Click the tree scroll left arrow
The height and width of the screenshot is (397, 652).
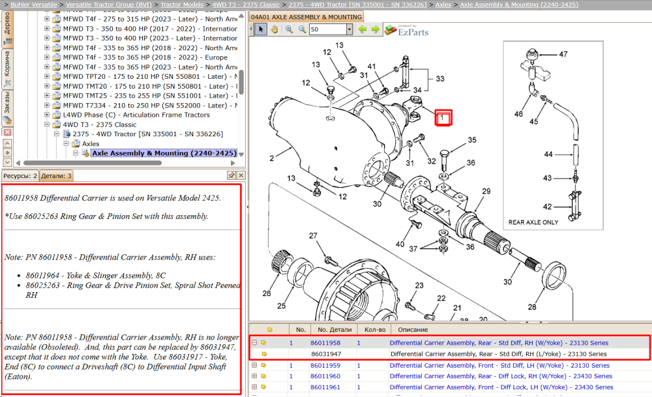[x=18, y=163]
